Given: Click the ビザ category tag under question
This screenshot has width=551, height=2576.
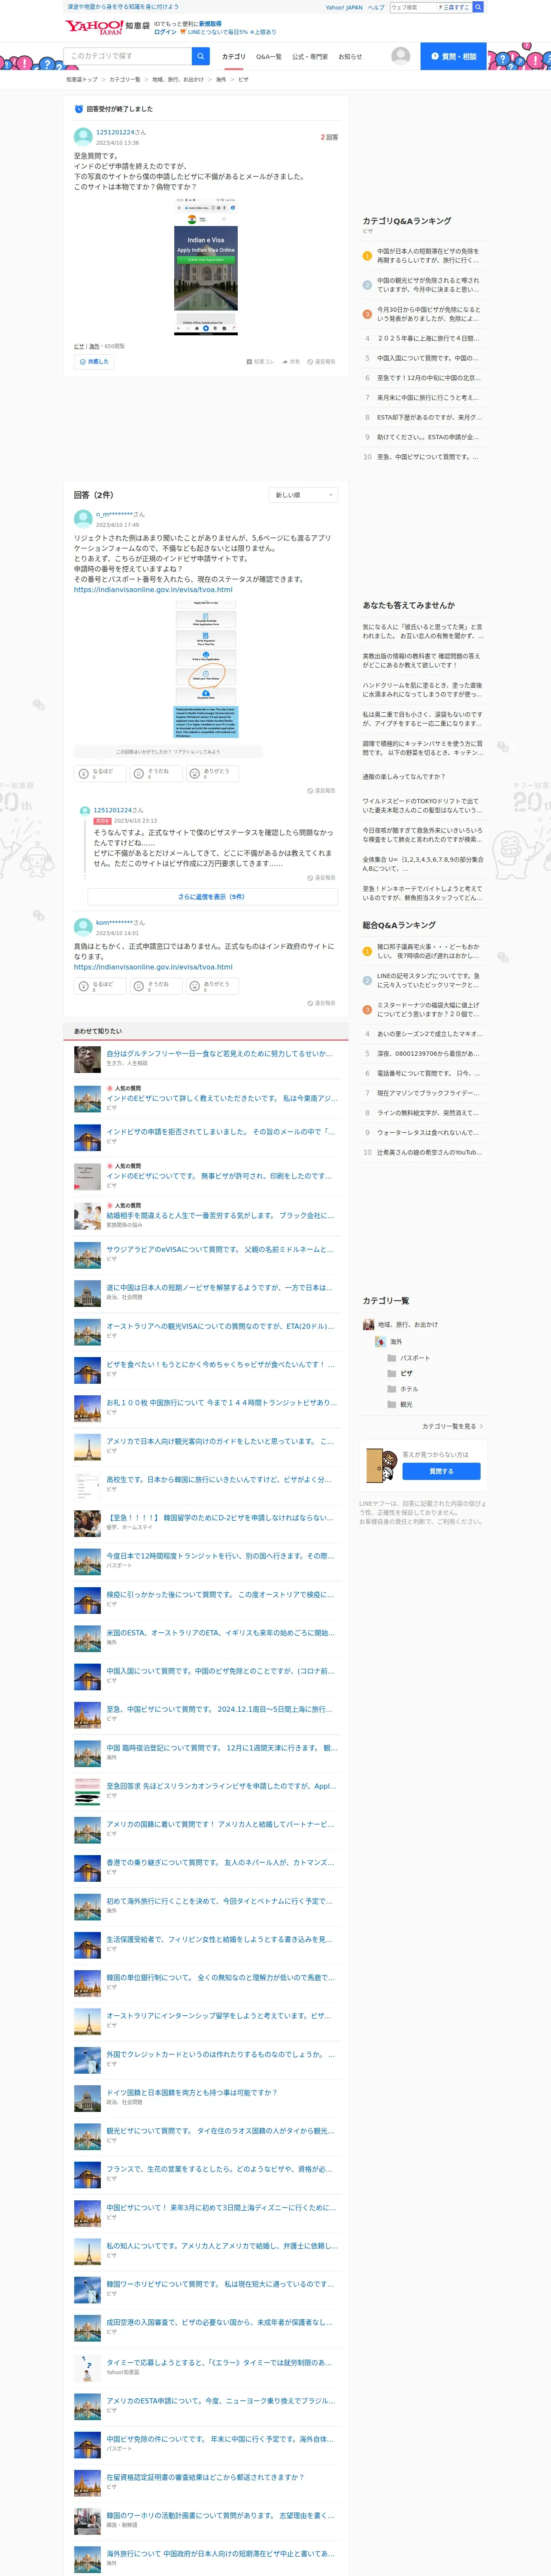Looking at the screenshot, I should (78, 346).
